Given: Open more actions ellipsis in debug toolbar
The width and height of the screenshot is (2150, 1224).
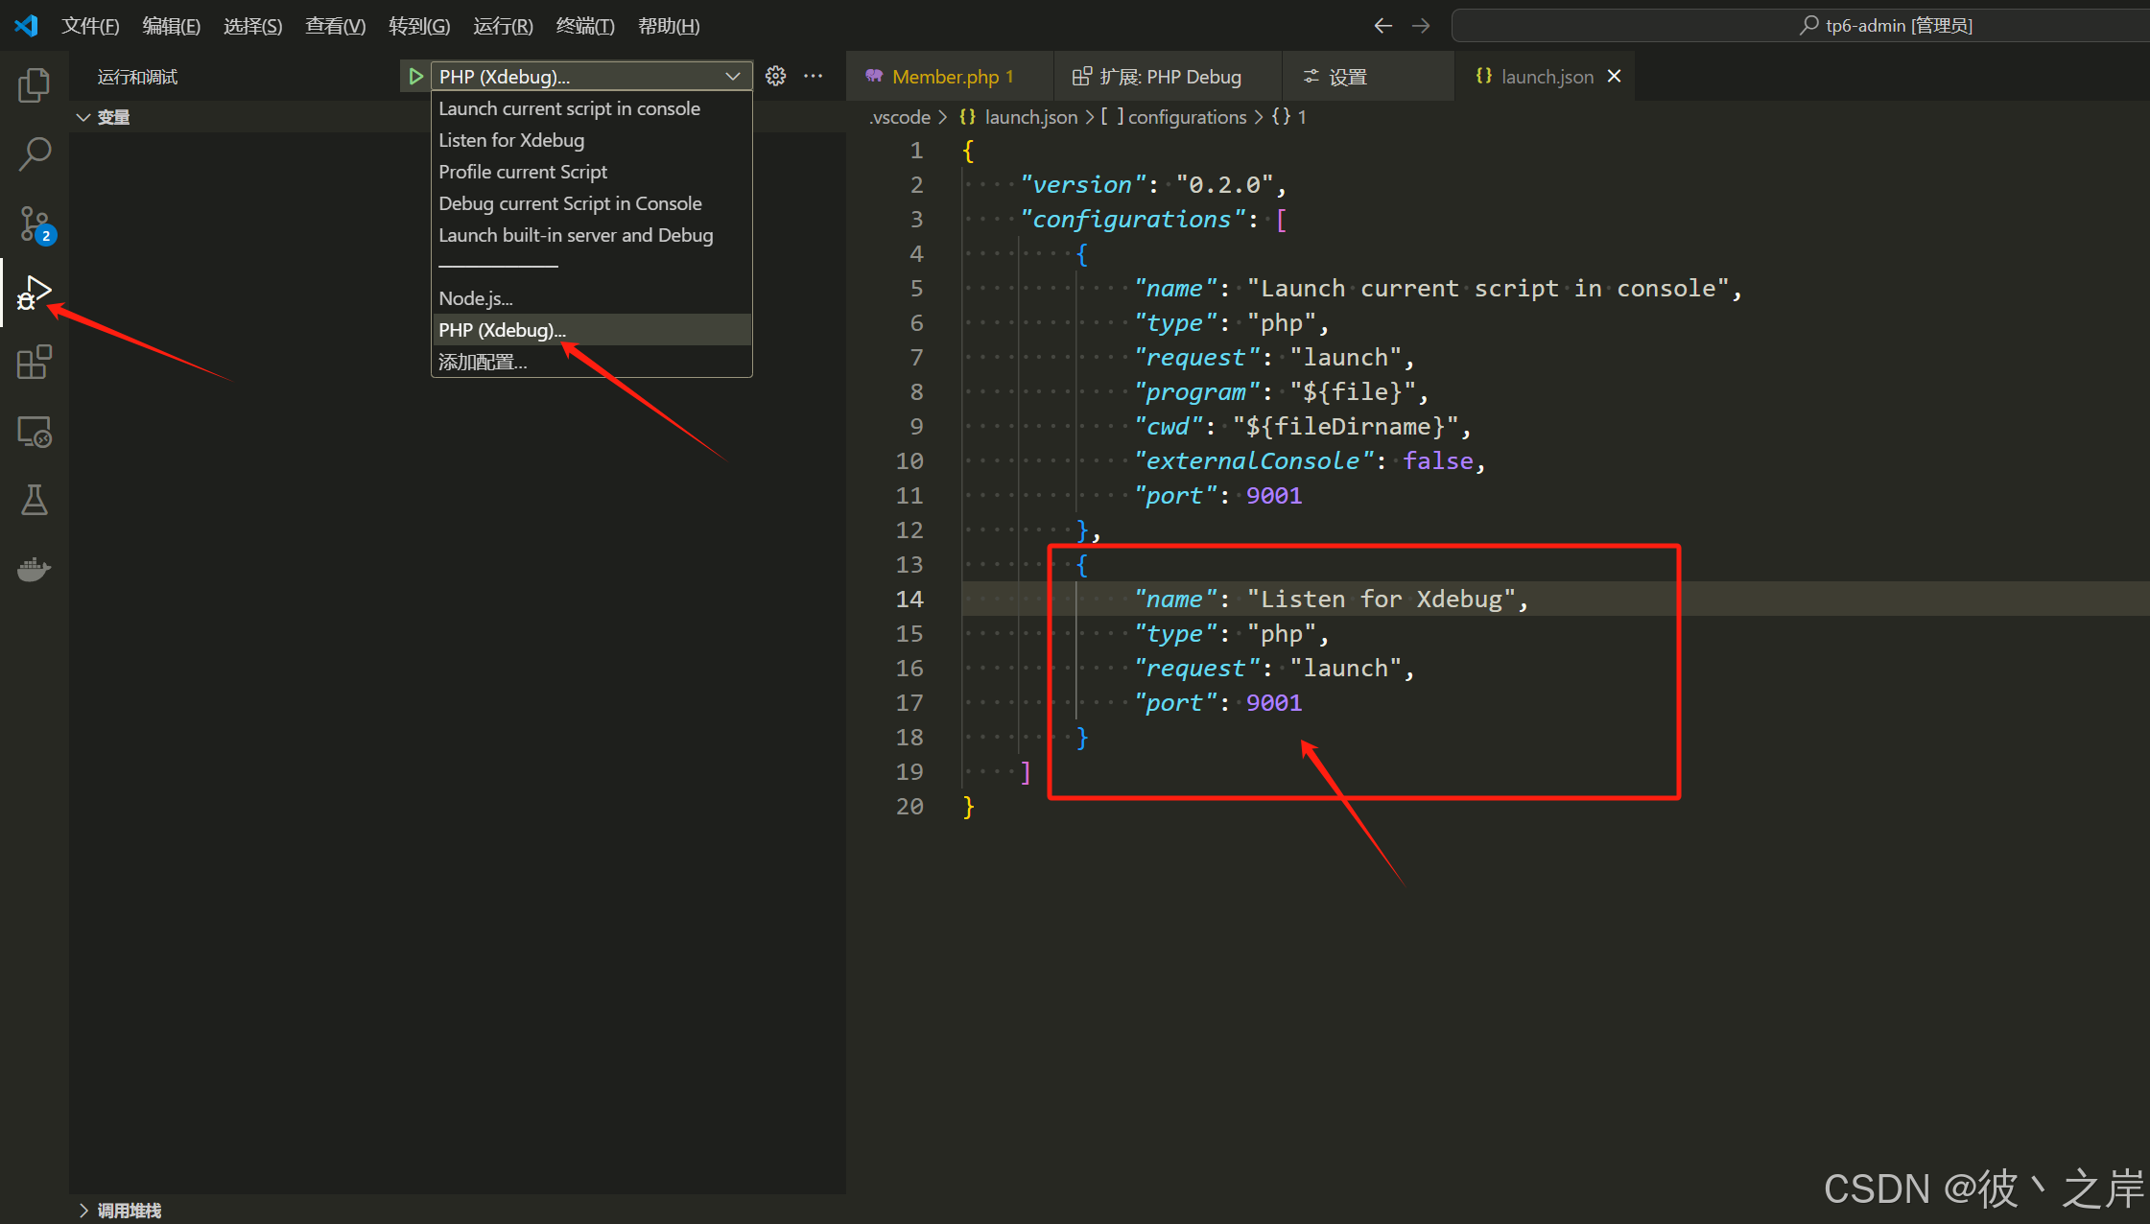Looking at the screenshot, I should [x=813, y=76].
